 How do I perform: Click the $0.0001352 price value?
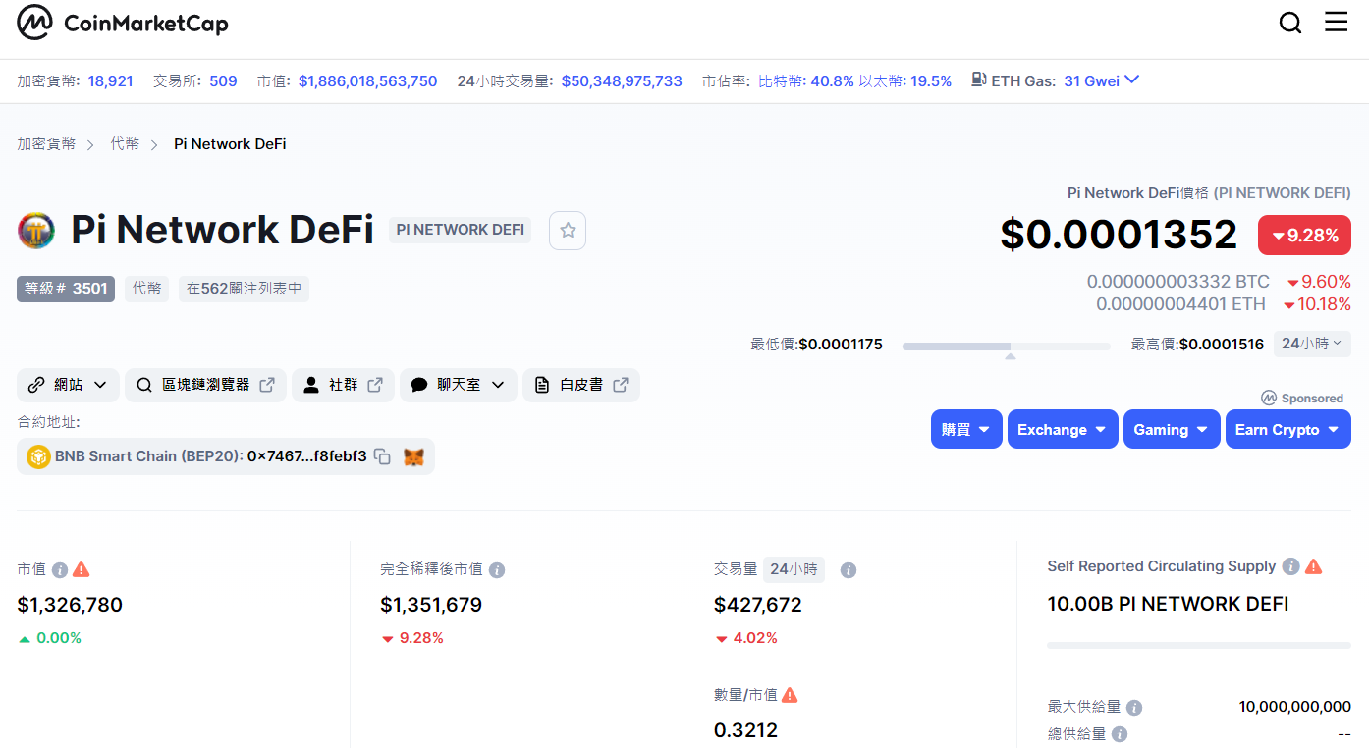click(1119, 235)
